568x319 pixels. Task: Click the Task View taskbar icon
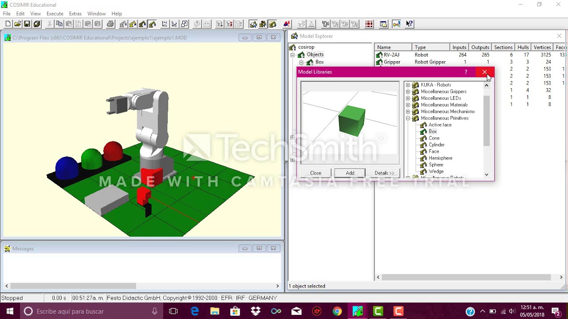tap(173, 311)
